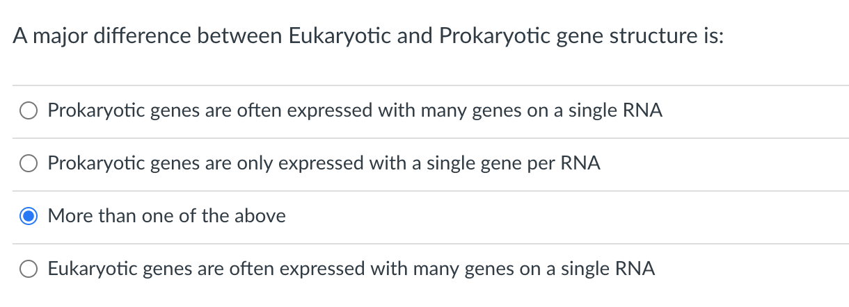
Task: Select radio button for 'Prokaryotic genes are often expressed'
Action: [29, 111]
